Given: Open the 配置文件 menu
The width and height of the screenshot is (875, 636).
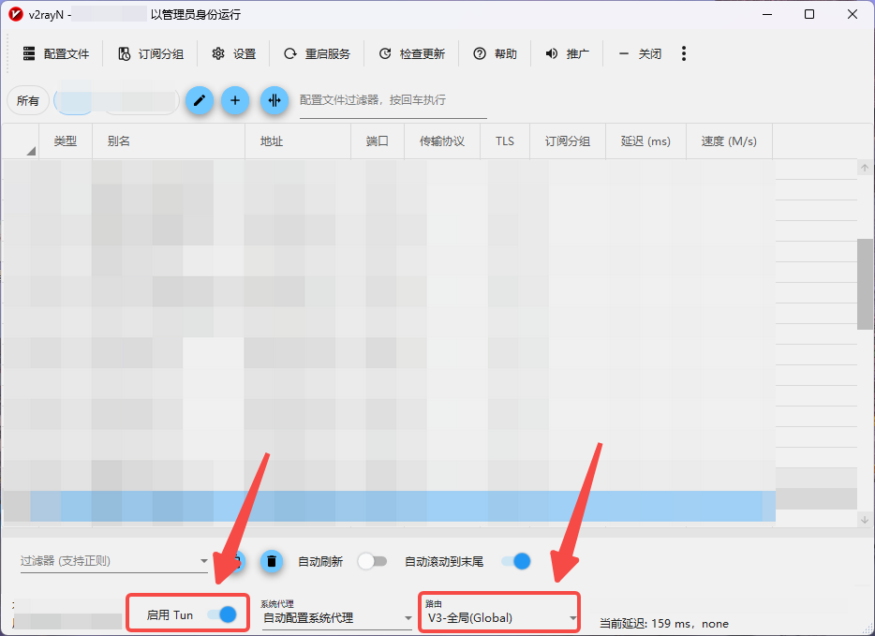Looking at the screenshot, I should (56, 53).
